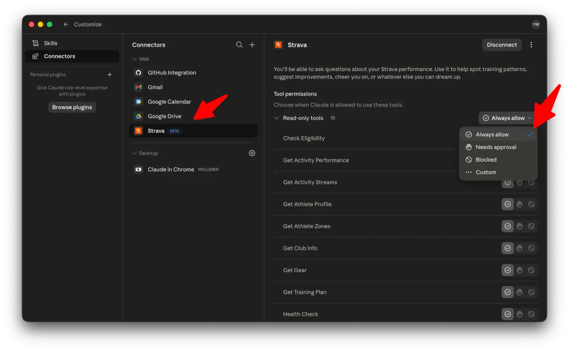Click the Tool permissions heading
This screenshot has width=569, height=351.
pos(295,94)
